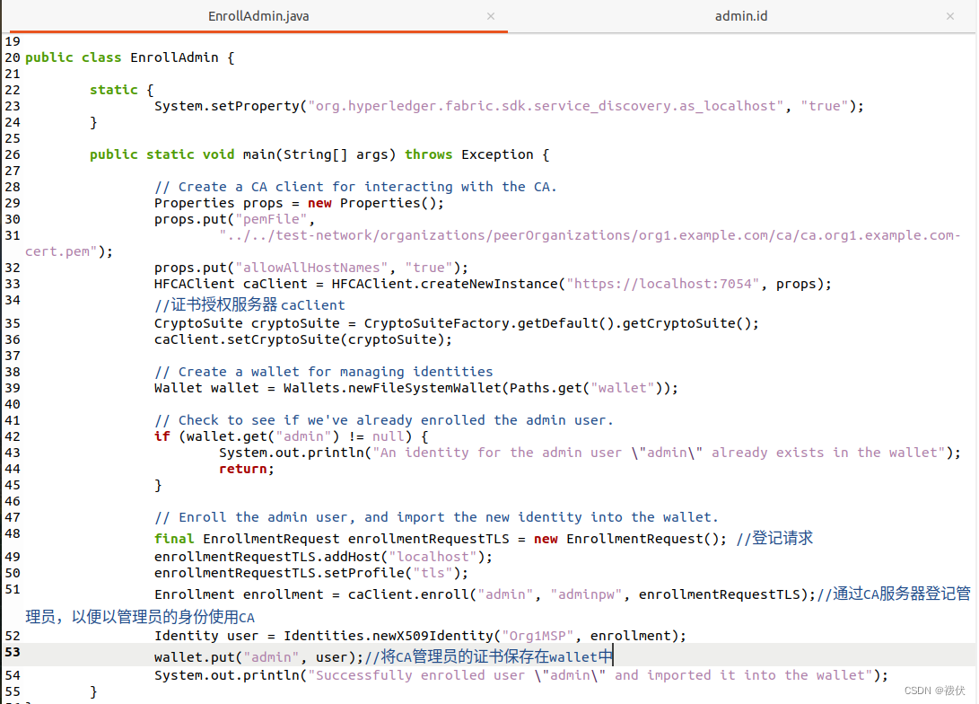Click the 'Successfully enrolled user' println line
This screenshot has width=979, height=704.
(x=520, y=675)
